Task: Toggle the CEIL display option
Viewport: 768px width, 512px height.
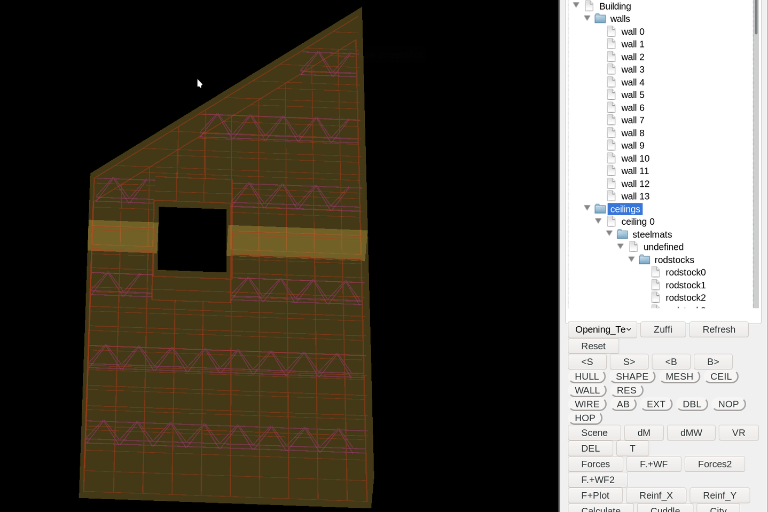Action: pos(721,376)
